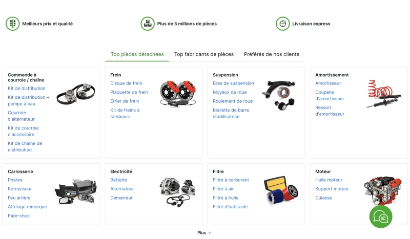Screen dimensions: 410x239
Task: Click the best prices and quality badge icon
Action: pyautogui.click(x=12, y=24)
